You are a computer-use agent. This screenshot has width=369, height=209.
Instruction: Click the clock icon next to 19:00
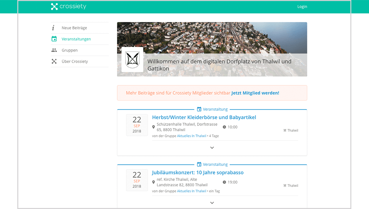[224, 182]
